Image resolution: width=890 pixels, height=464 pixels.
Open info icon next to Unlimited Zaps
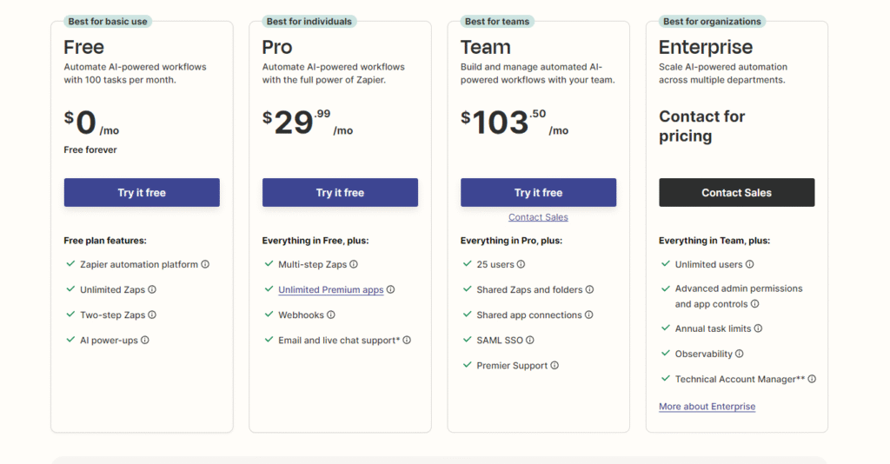[152, 289]
